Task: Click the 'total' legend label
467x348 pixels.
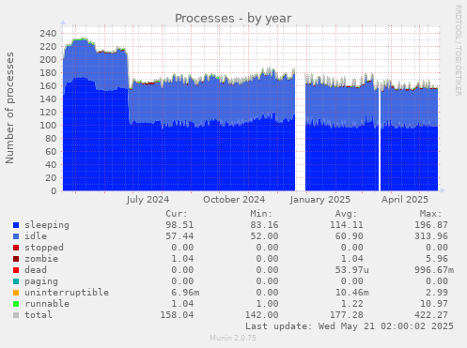Action: click(x=39, y=315)
